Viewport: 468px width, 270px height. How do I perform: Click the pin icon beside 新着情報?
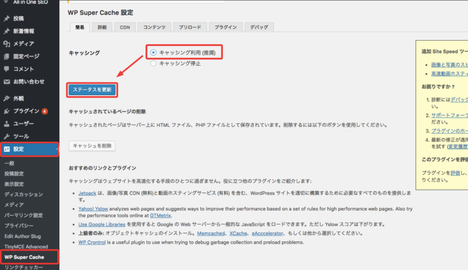(x=6, y=31)
